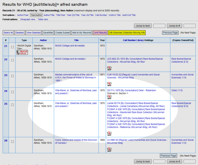
Task: Sort results by Author/Title
Action: [x=49, y=15]
